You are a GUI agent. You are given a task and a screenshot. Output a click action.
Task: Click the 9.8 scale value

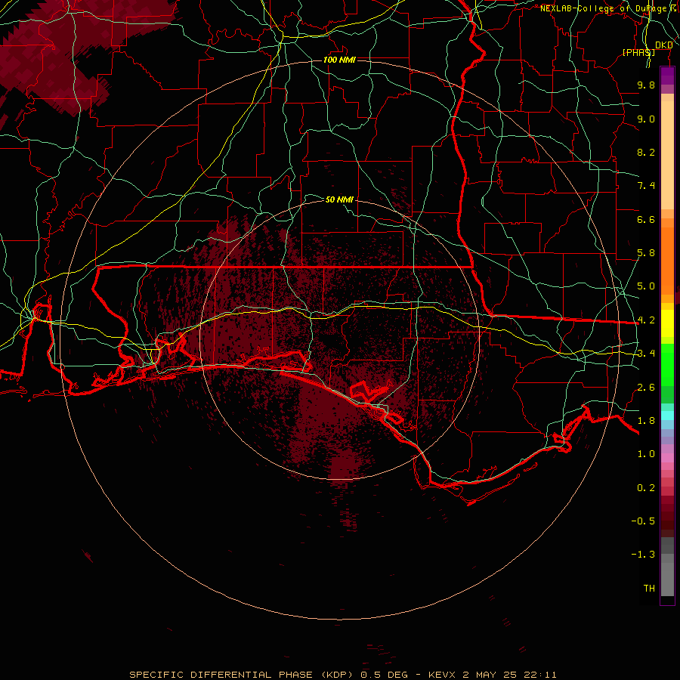click(646, 85)
